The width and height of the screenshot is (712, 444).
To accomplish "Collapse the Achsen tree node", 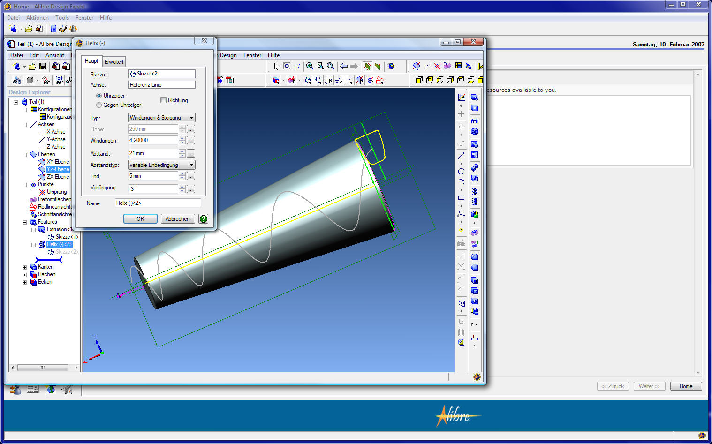I will pyautogui.click(x=24, y=125).
